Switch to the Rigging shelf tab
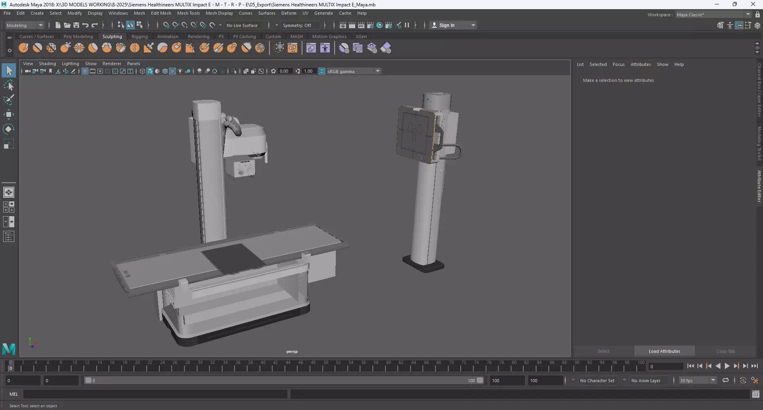This screenshot has width=763, height=410. tap(139, 37)
